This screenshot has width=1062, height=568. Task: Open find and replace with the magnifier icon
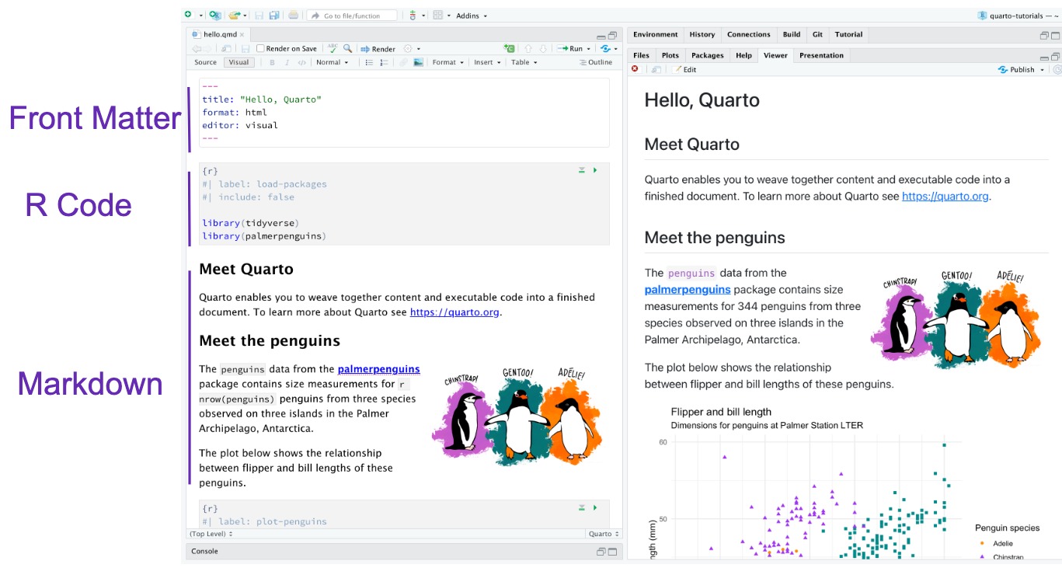point(348,48)
